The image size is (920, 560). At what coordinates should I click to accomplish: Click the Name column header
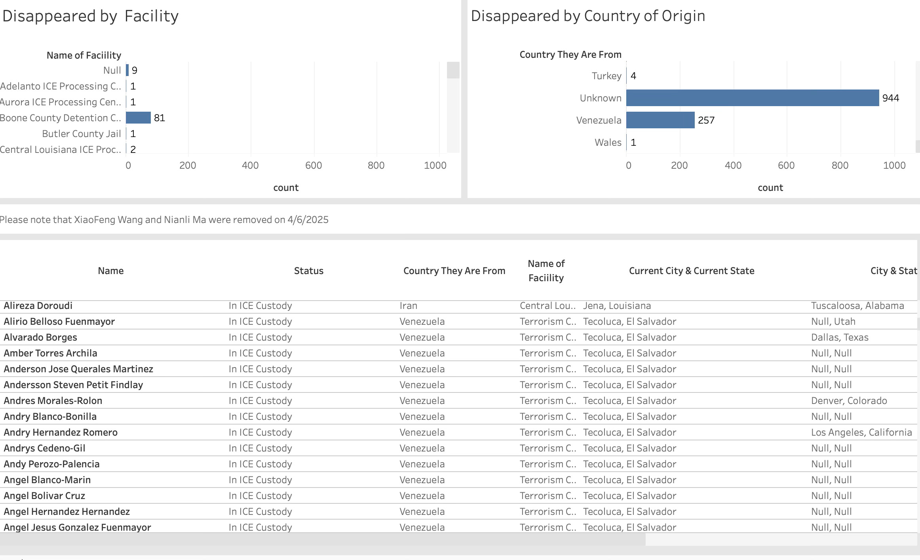pyautogui.click(x=111, y=271)
